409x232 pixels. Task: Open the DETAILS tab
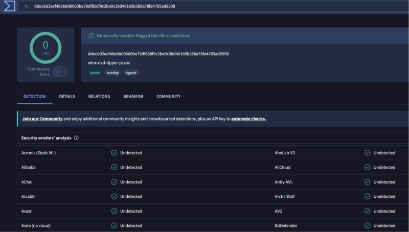pyautogui.click(x=67, y=97)
